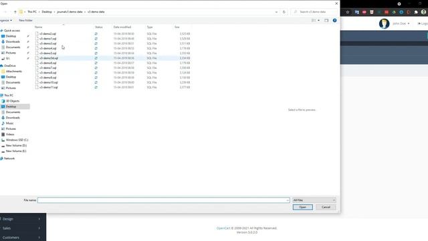Click the Chrome bookmark star icon
Image resolution: width=428 pixels, height=241 pixels.
coord(348,12)
